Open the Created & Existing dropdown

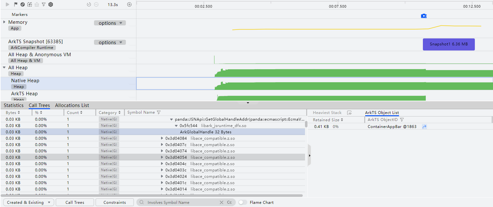coord(28,202)
